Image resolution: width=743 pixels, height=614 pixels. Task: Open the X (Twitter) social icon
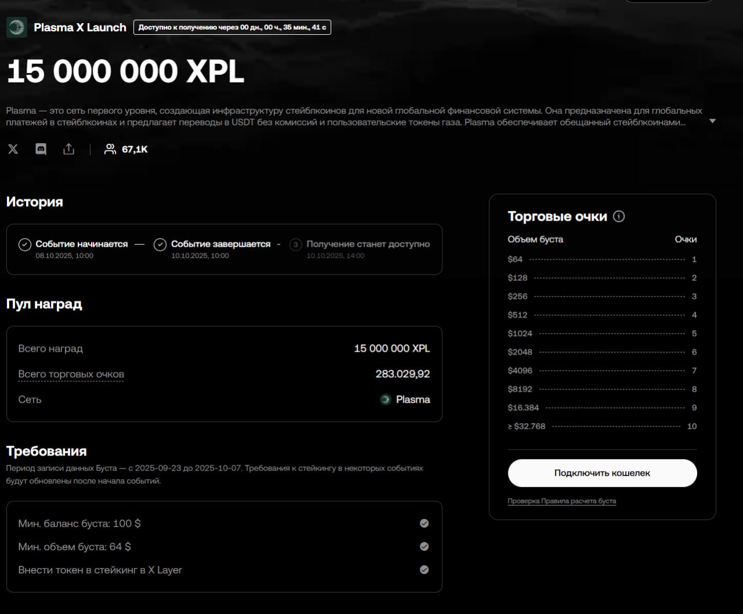(13, 149)
